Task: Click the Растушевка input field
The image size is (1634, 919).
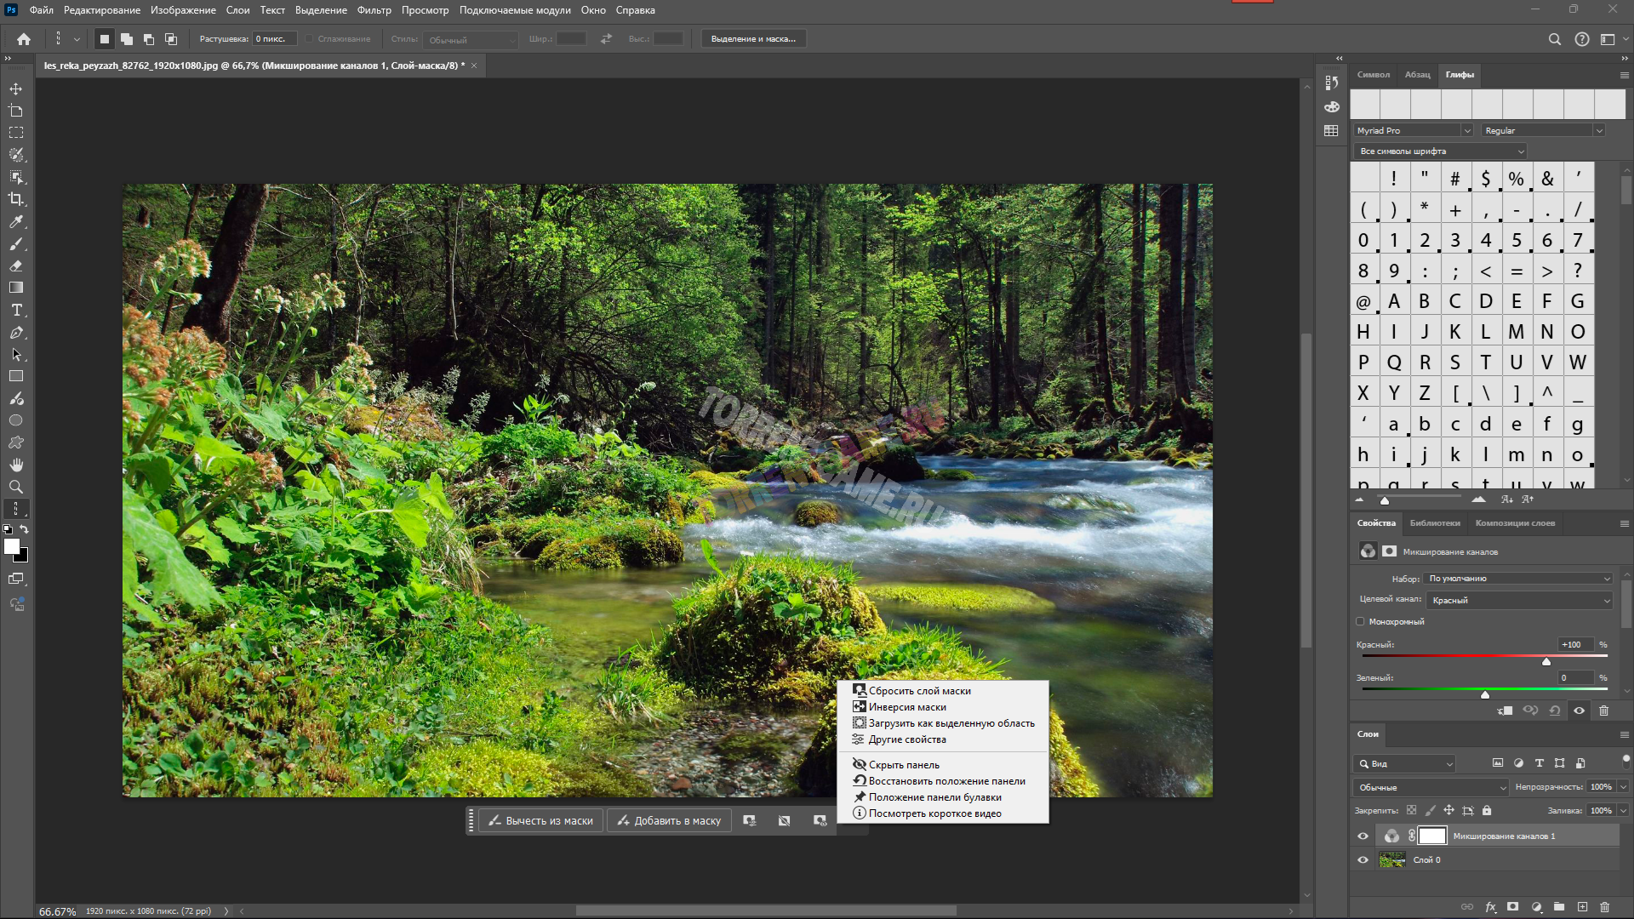Action: [274, 39]
